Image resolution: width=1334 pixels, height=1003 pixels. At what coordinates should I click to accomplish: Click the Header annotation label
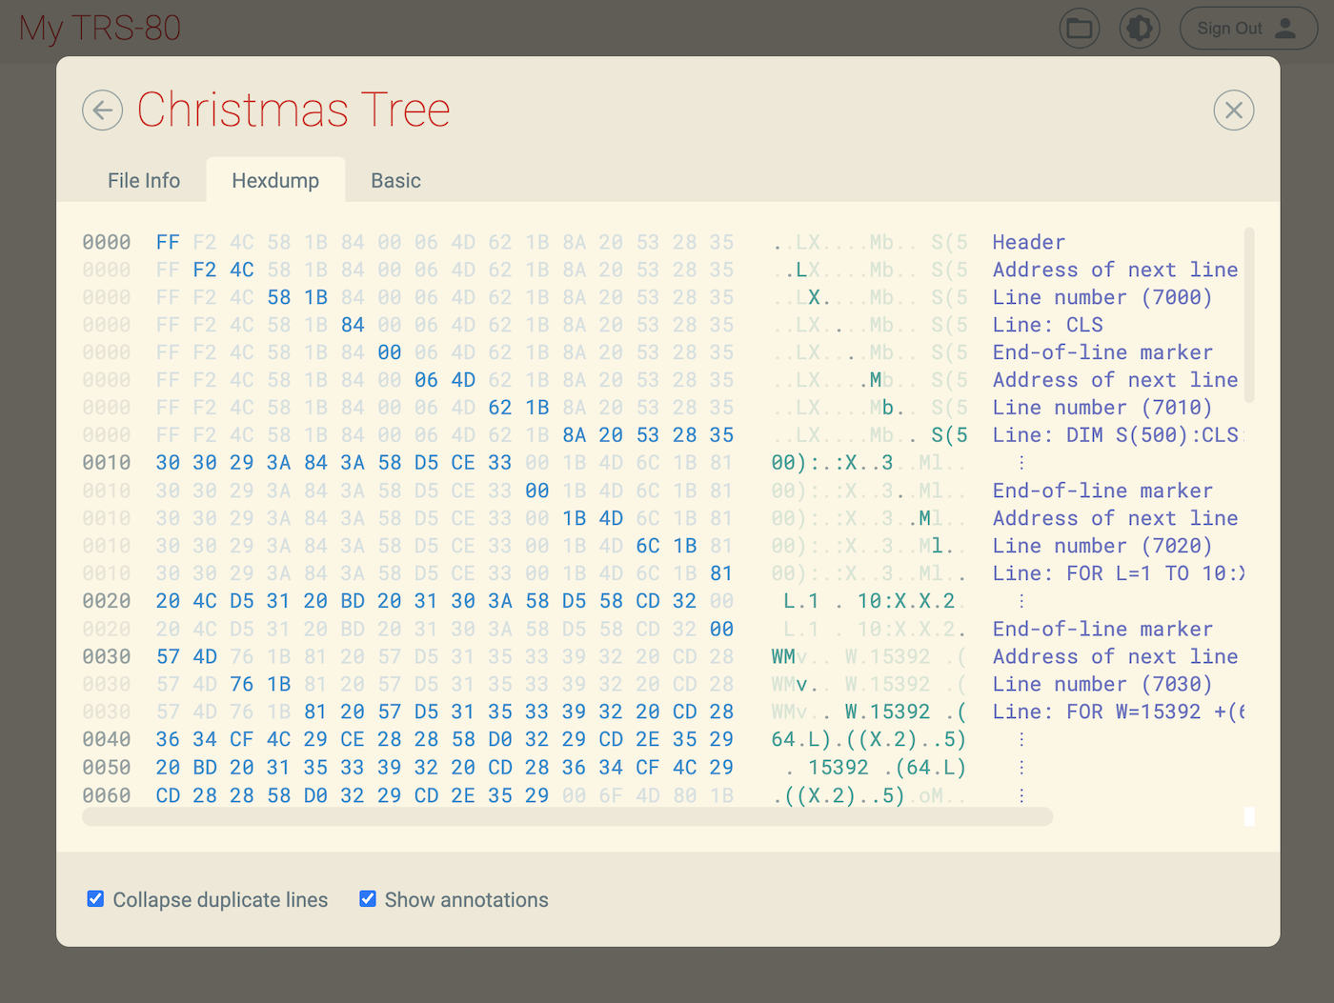1028,242
